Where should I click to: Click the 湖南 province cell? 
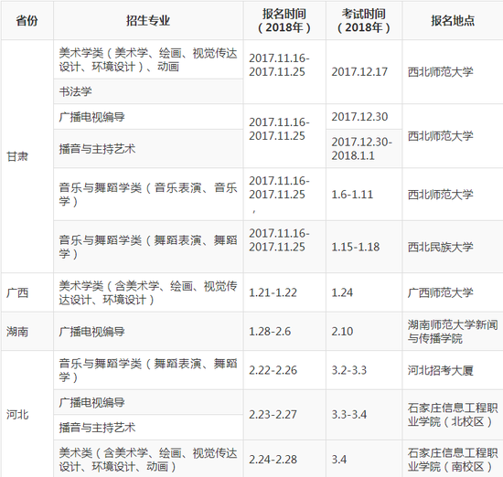27,332
